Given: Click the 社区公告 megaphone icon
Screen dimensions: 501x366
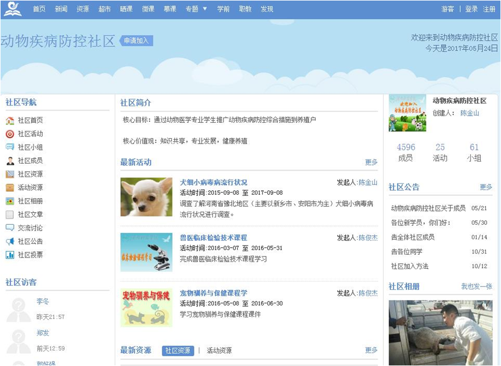Looking at the screenshot, I should pyautogui.click(x=10, y=242).
